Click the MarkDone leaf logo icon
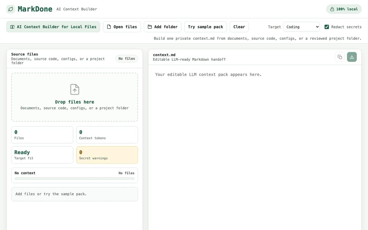368x230 pixels. 11,9
